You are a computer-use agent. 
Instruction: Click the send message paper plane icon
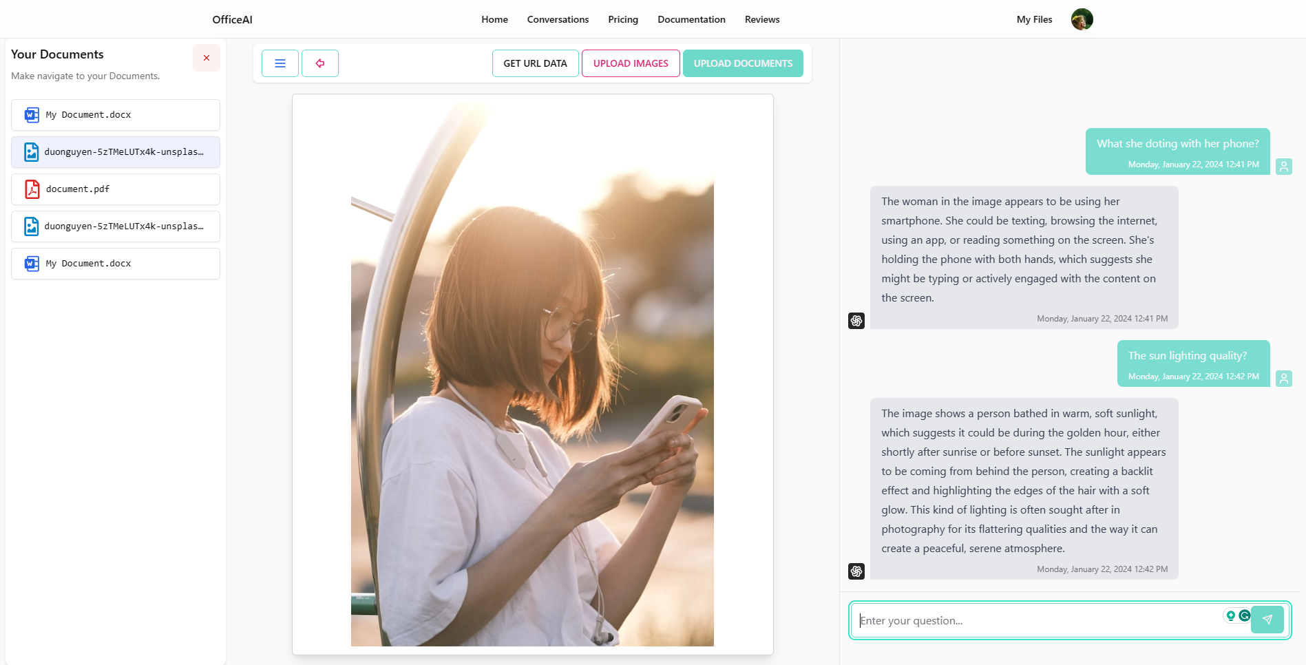click(1267, 620)
